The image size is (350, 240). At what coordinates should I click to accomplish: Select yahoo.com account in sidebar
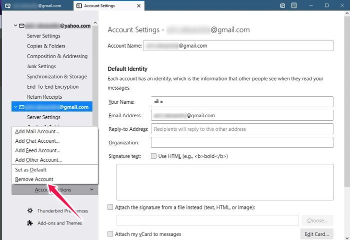(x=52, y=26)
